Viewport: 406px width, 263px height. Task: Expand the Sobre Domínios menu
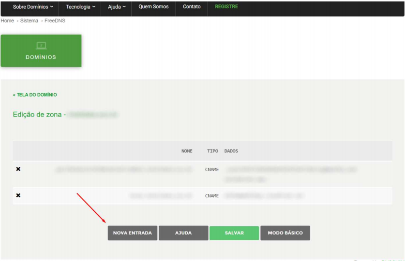pos(33,7)
